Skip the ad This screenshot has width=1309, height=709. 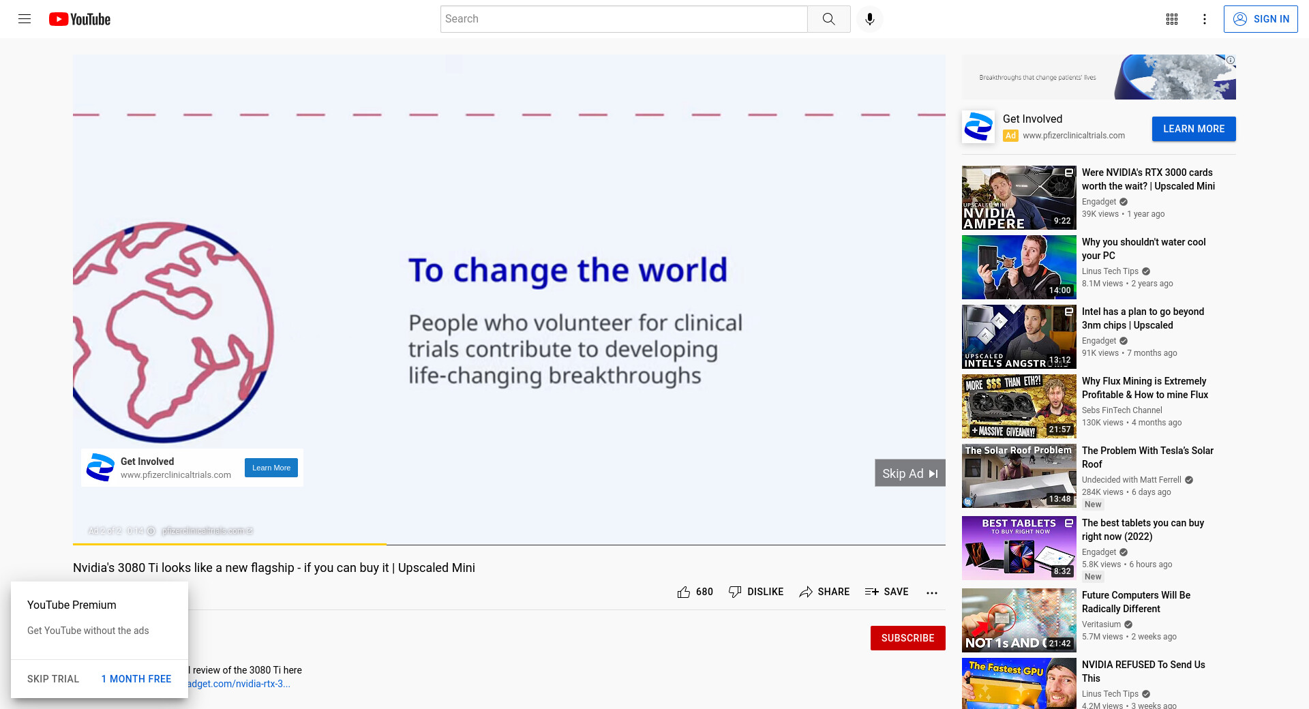click(x=910, y=473)
